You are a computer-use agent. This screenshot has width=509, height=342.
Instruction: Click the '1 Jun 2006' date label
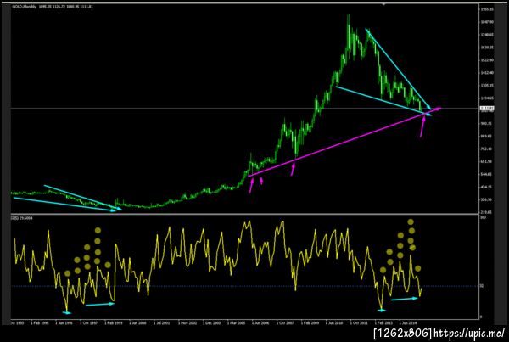click(260, 323)
